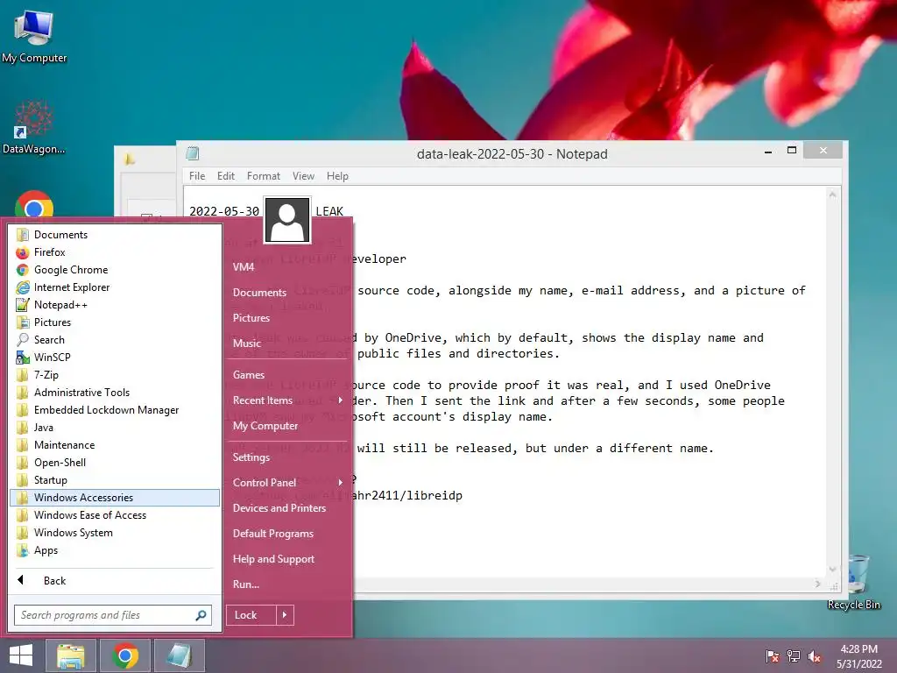Open Notepad's Help menu

coord(337,176)
